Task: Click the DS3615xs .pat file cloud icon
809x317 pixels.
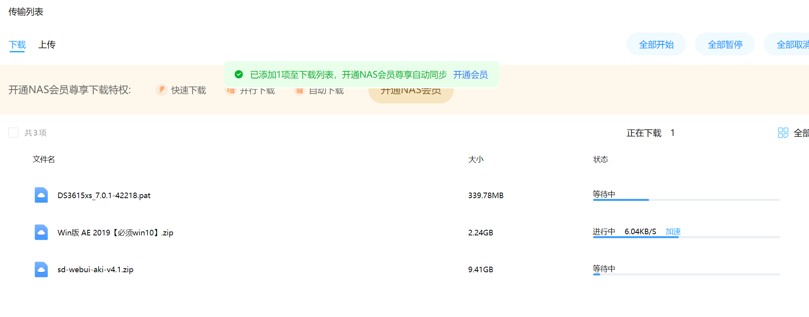Action: [x=41, y=195]
